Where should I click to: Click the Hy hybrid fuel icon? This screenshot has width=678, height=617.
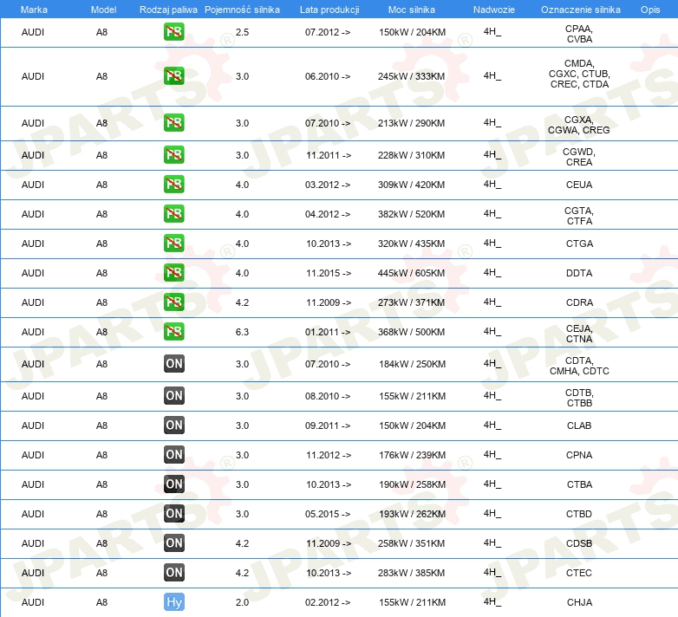[174, 602]
